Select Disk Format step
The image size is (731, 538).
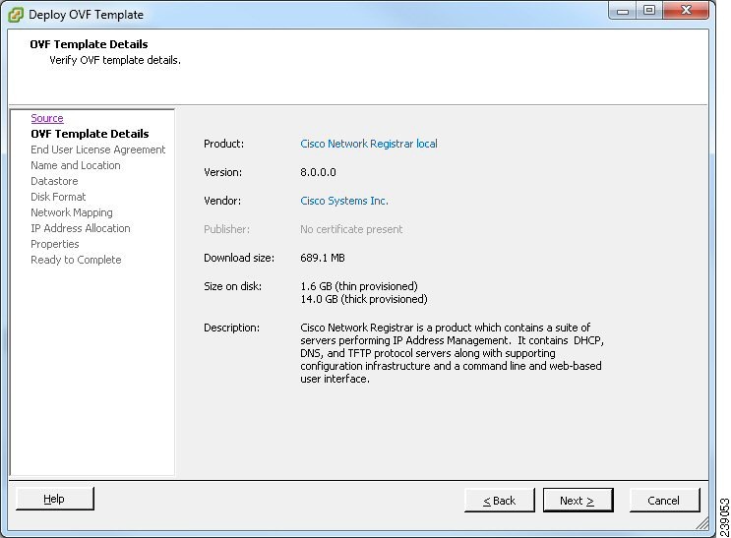click(x=58, y=197)
